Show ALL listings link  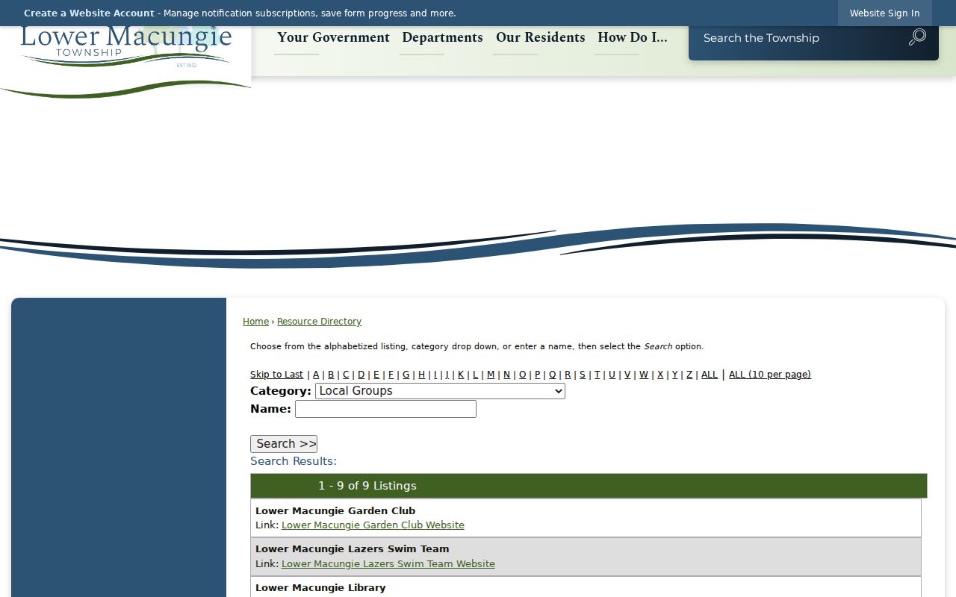click(710, 375)
